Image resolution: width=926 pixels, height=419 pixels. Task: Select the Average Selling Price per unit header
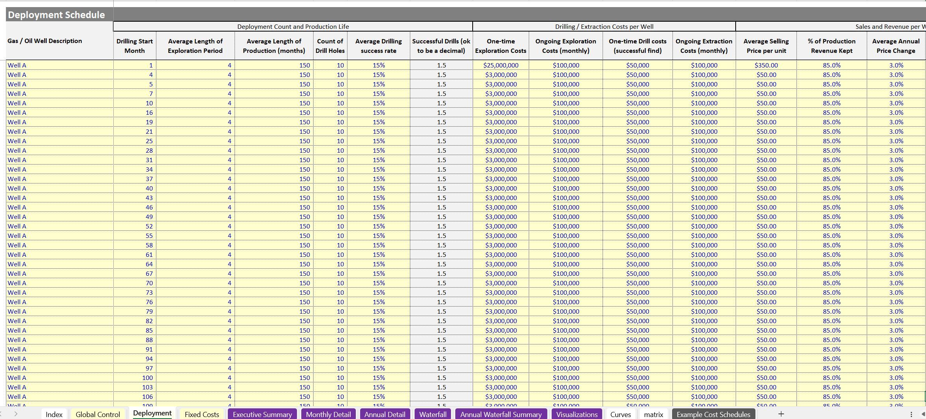tap(766, 46)
